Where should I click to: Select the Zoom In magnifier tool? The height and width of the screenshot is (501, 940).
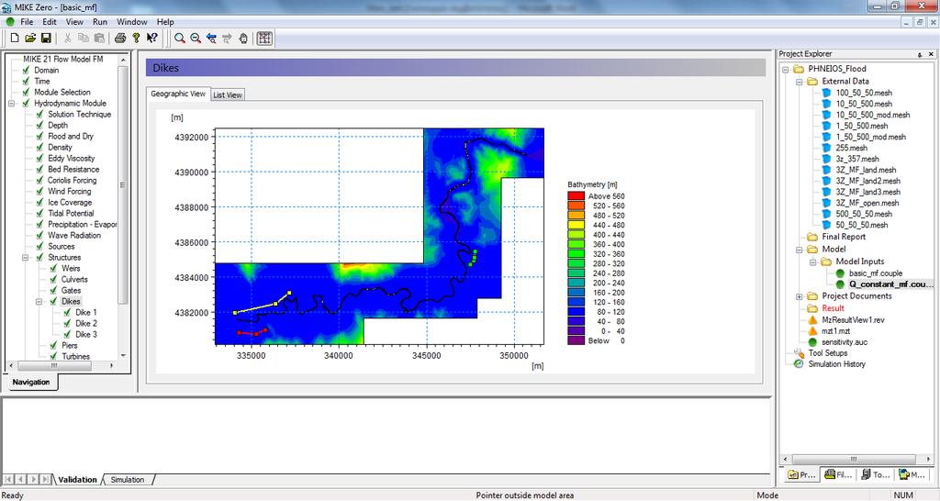pos(179,38)
